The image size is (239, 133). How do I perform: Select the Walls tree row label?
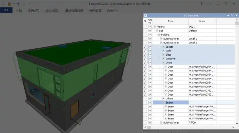[168, 50]
